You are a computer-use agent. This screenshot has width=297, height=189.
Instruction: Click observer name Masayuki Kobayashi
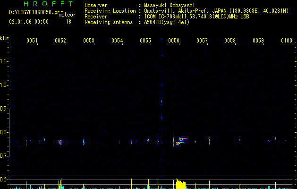click(x=170, y=5)
